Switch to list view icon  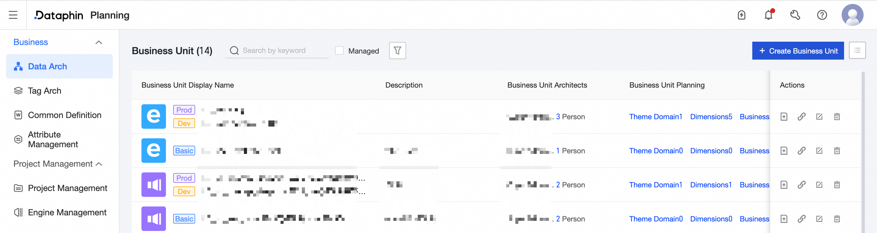857,50
